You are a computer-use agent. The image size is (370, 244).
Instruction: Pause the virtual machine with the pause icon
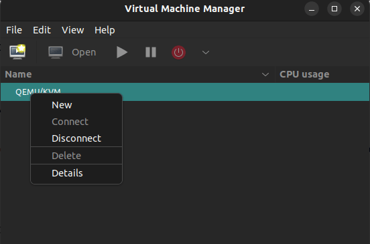(x=151, y=52)
